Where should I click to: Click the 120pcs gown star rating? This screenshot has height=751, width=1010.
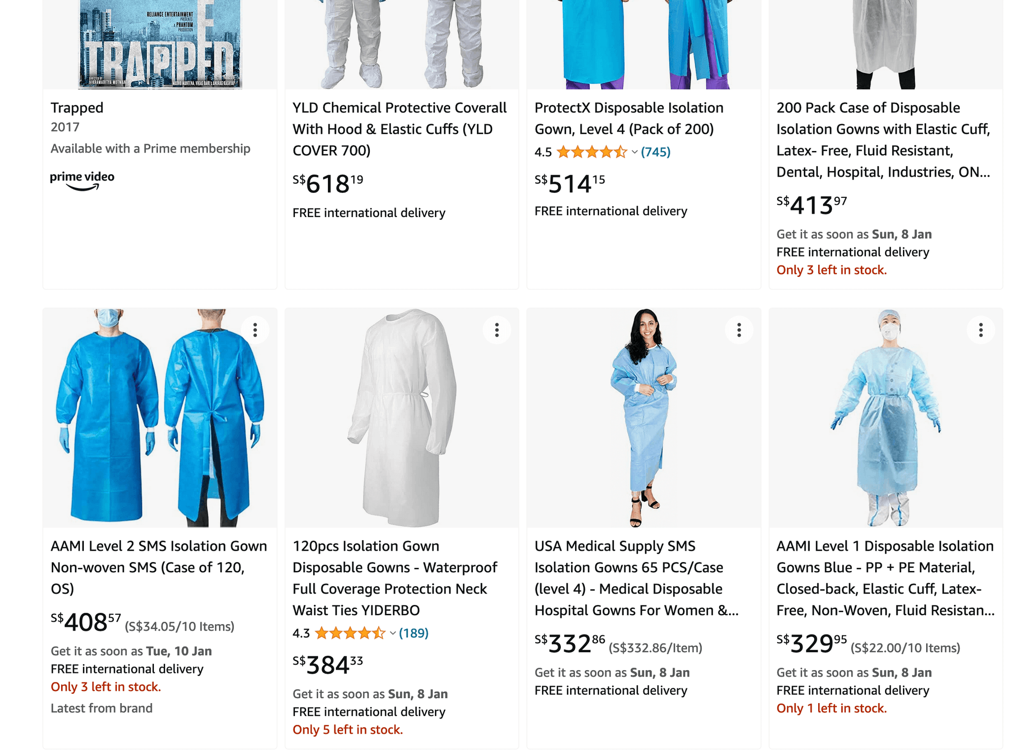tap(350, 633)
